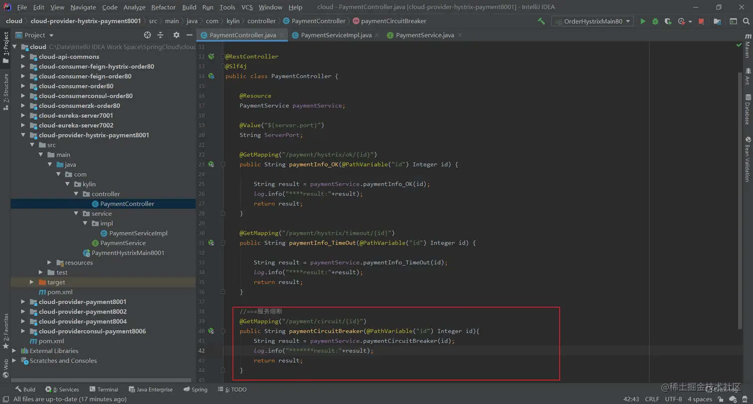Switch to PaymentService.java tab
The image size is (753, 404).
point(425,35)
